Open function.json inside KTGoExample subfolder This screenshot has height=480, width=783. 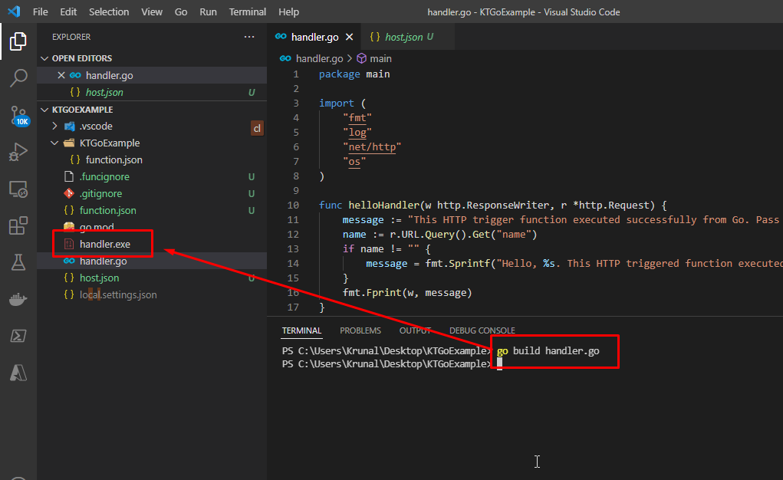(x=152, y=159)
